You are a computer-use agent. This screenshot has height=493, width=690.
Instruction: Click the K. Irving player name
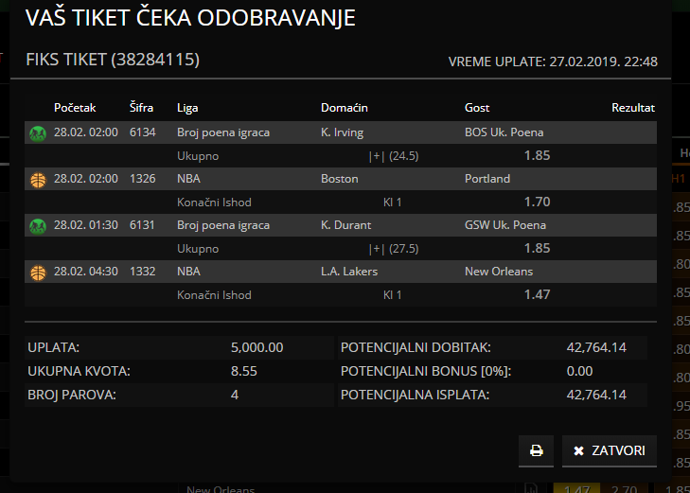coord(343,132)
